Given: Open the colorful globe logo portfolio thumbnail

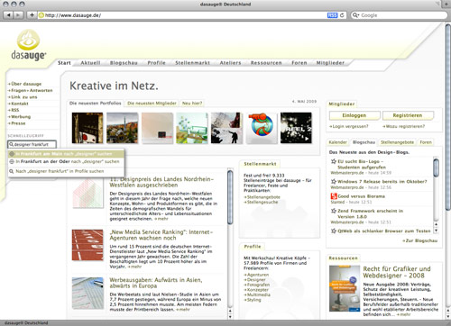Looking at the screenshot, I should [262, 128].
